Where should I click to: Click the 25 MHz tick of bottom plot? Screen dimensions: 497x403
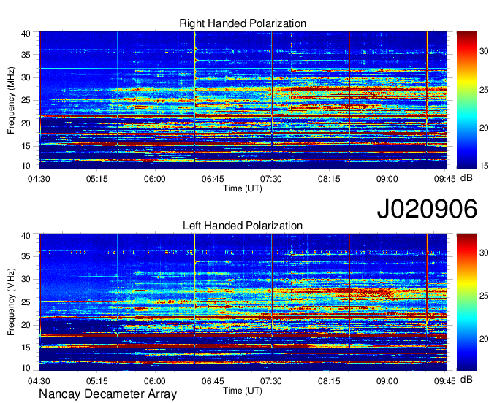[26, 302]
